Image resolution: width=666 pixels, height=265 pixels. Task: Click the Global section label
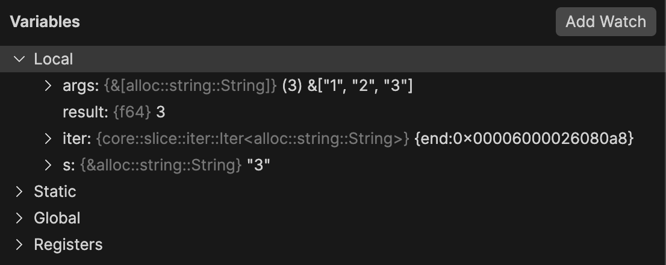tap(57, 218)
